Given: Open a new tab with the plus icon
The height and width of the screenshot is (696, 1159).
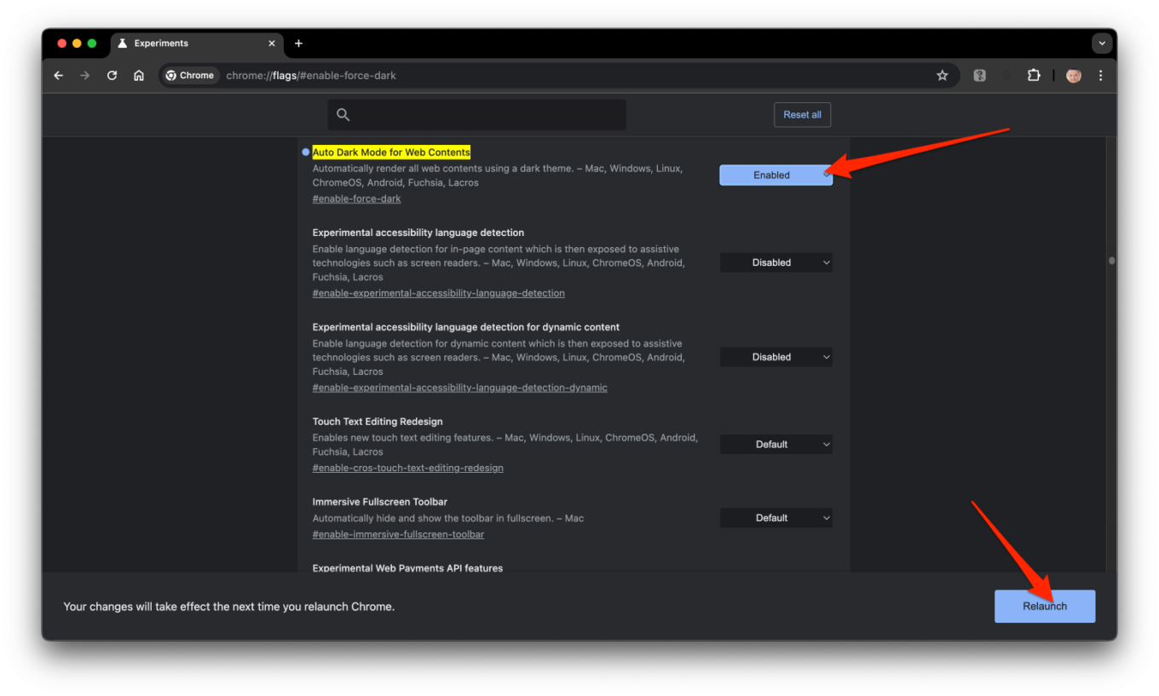Looking at the screenshot, I should tap(298, 43).
